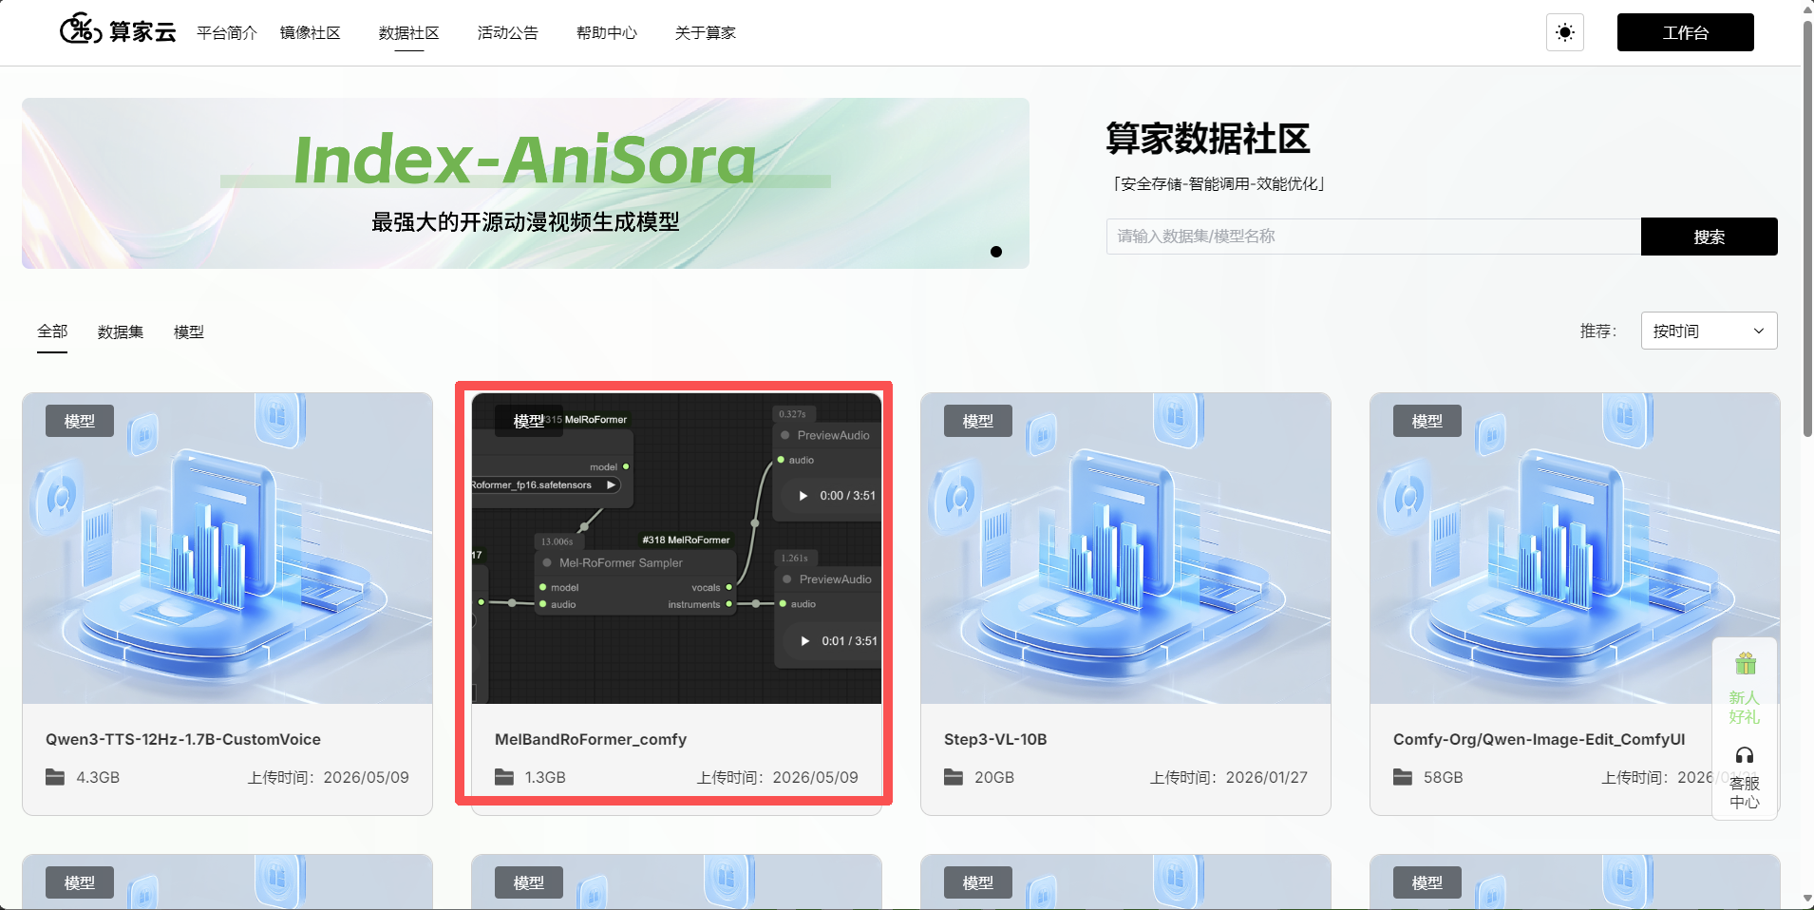Click upload date 2026/01/27 text
This screenshot has height=910, width=1814.
1267,777
